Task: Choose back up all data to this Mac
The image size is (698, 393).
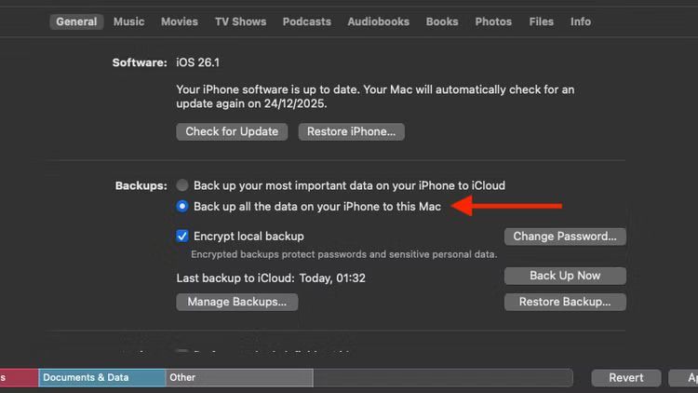Action: (182, 206)
